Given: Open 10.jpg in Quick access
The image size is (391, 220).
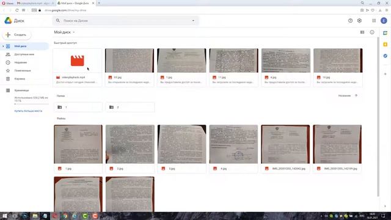Looking at the screenshot, I should 338,67.
